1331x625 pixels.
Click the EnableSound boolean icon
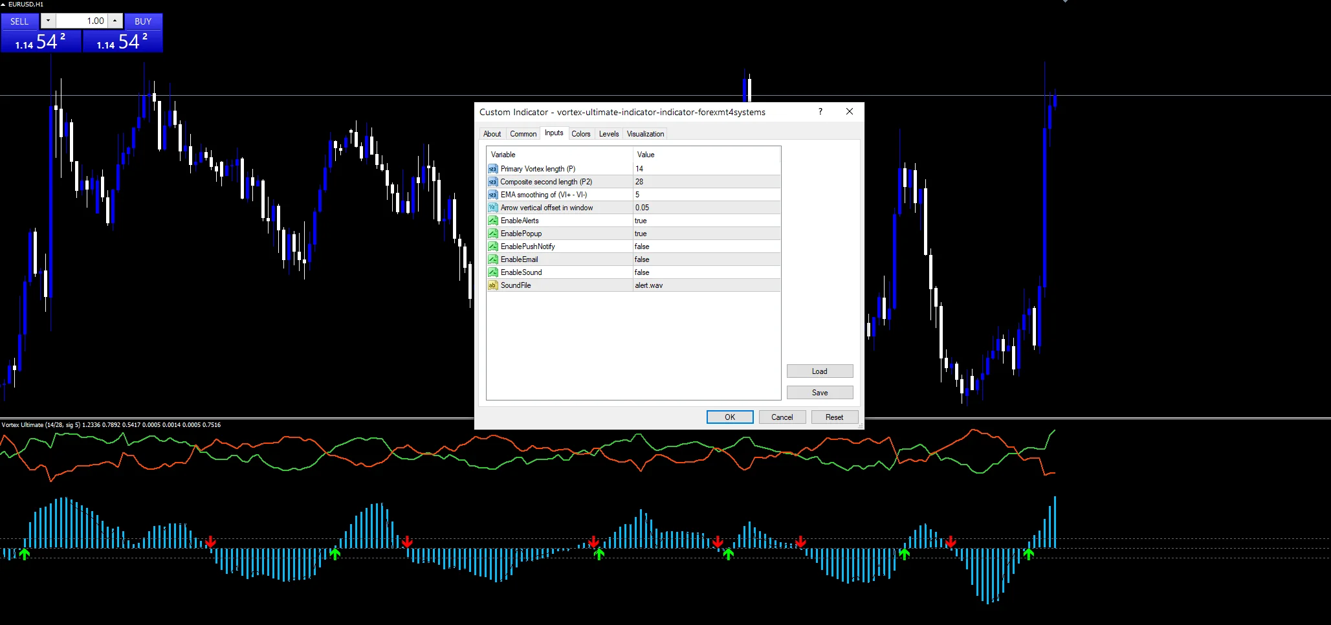click(493, 272)
